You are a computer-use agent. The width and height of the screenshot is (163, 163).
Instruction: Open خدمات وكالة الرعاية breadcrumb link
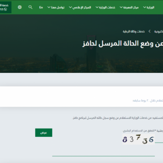point(134,31)
